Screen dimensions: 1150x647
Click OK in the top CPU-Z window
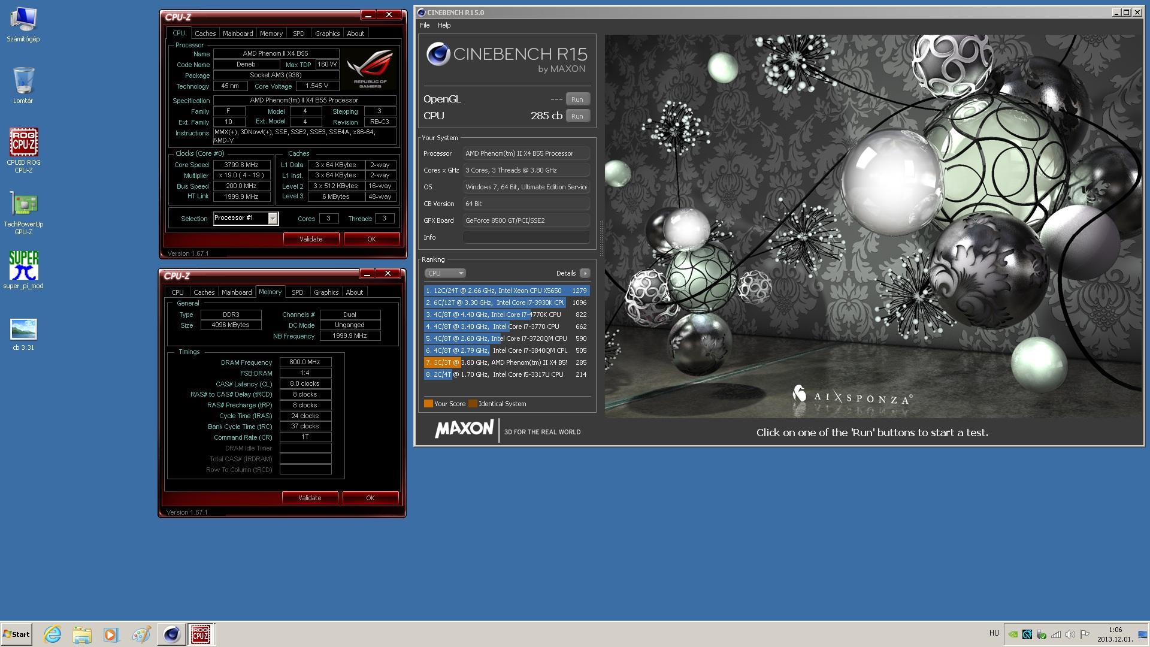coord(371,239)
